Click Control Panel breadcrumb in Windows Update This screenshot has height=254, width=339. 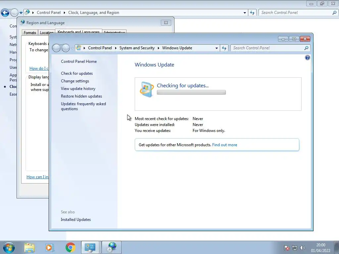[x=100, y=48]
